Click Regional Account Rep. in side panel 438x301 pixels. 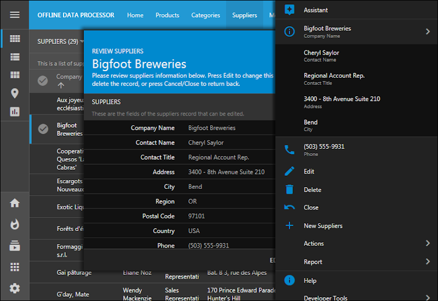click(356, 79)
